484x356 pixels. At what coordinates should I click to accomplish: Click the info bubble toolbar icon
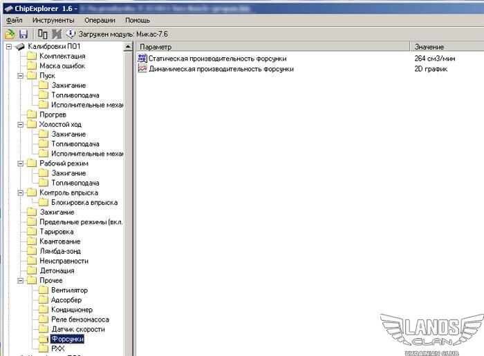(x=71, y=34)
